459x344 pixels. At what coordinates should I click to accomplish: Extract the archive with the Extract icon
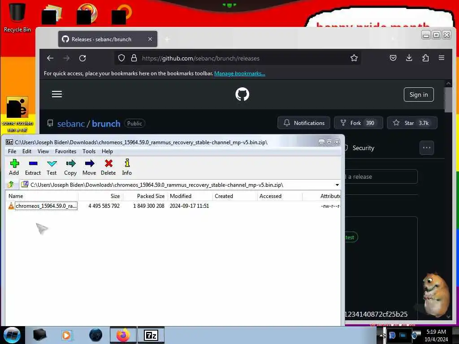33,168
